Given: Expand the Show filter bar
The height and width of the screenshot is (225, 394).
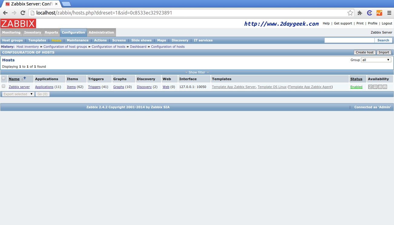Looking at the screenshot, I should tap(197, 72).
